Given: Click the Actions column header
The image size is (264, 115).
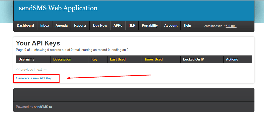Looking at the screenshot, I should point(232,60).
